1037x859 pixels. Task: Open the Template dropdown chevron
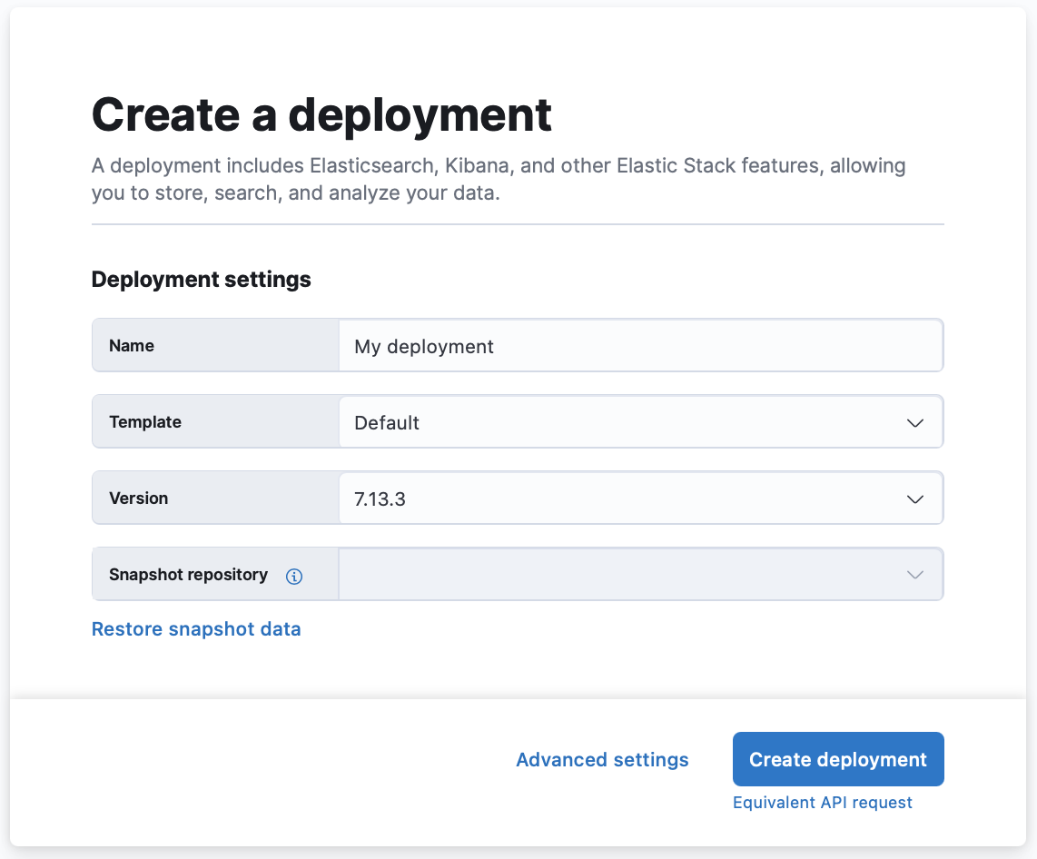click(914, 421)
